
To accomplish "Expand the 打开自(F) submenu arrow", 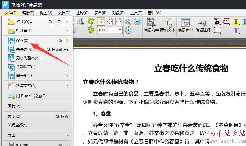I will [x=67, y=30].
